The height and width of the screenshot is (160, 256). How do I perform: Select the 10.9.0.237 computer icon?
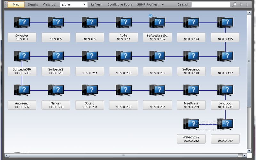tap(157, 90)
